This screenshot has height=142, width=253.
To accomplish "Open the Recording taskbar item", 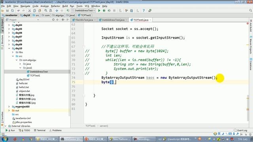I will coord(144,139).
